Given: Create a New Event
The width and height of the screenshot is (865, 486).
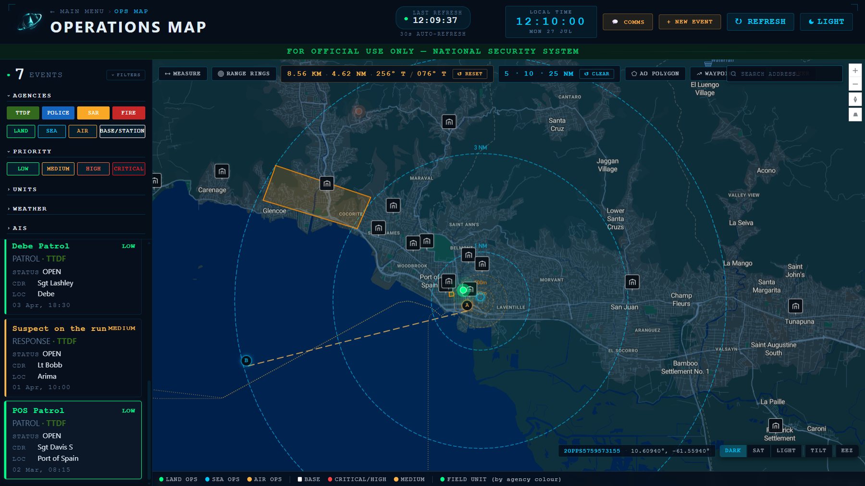Looking at the screenshot, I should [690, 22].
